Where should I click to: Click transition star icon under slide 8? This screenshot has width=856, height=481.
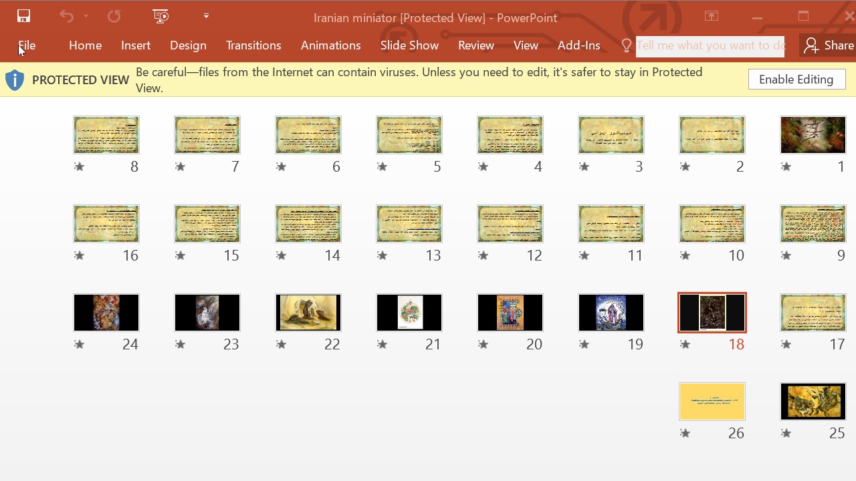tap(79, 166)
